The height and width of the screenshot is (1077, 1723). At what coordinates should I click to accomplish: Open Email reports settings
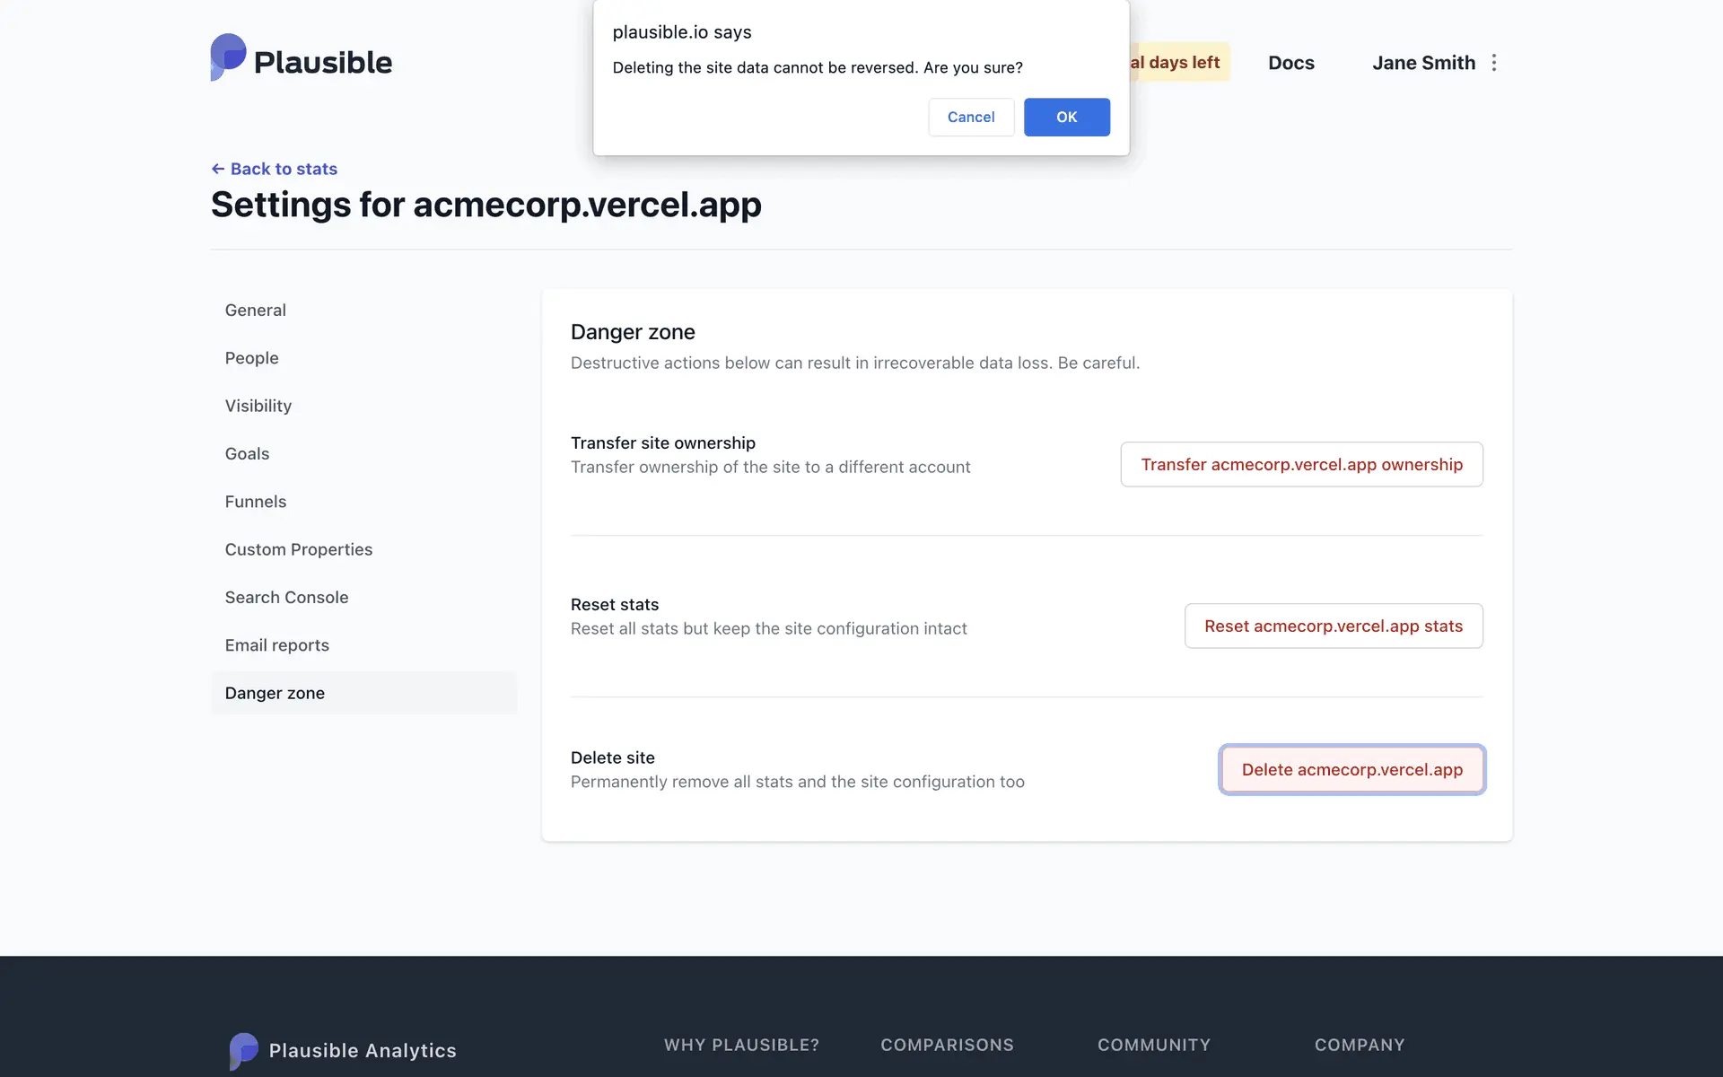tap(277, 645)
